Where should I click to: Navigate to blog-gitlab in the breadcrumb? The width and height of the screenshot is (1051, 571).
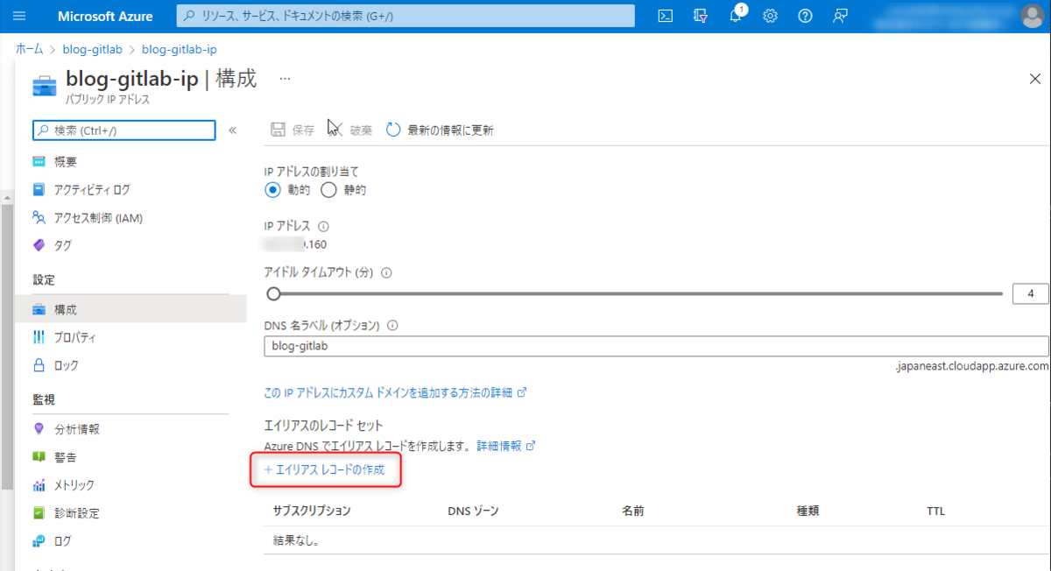point(92,49)
